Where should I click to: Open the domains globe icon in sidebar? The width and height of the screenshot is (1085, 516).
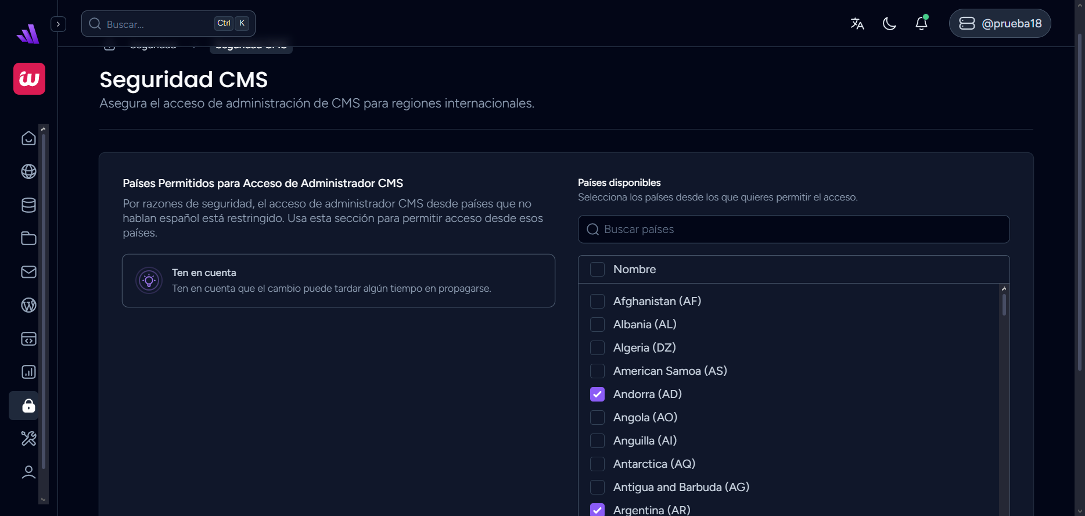pos(28,171)
